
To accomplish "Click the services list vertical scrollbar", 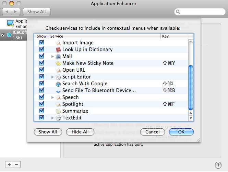I will coord(191,88).
